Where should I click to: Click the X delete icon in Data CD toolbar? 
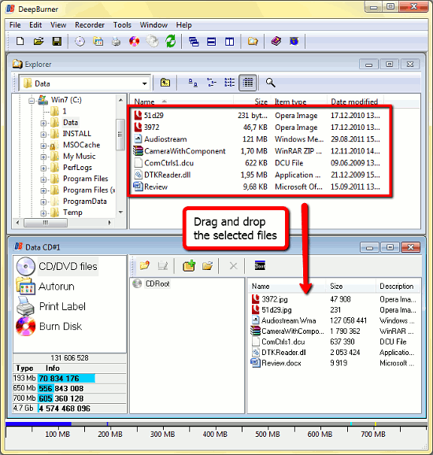point(233,266)
